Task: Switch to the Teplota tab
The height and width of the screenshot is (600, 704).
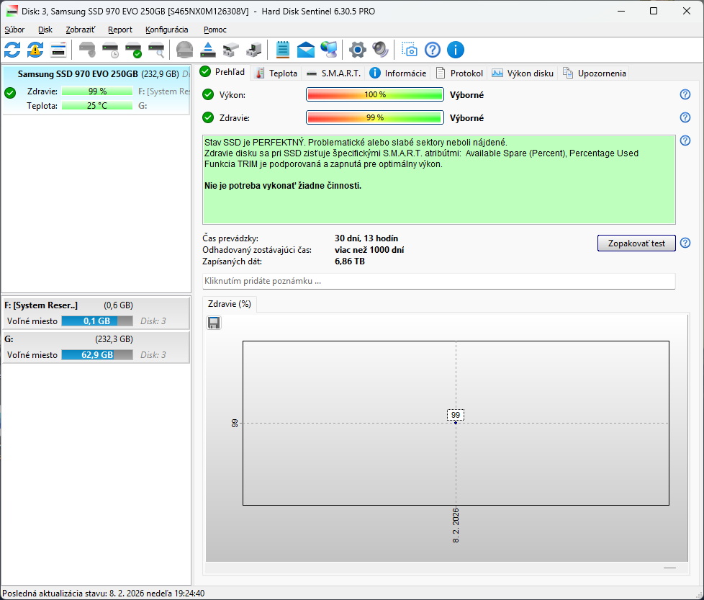Action: point(276,73)
